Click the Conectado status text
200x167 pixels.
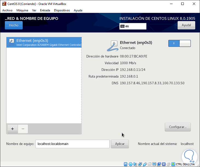coord(128,48)
